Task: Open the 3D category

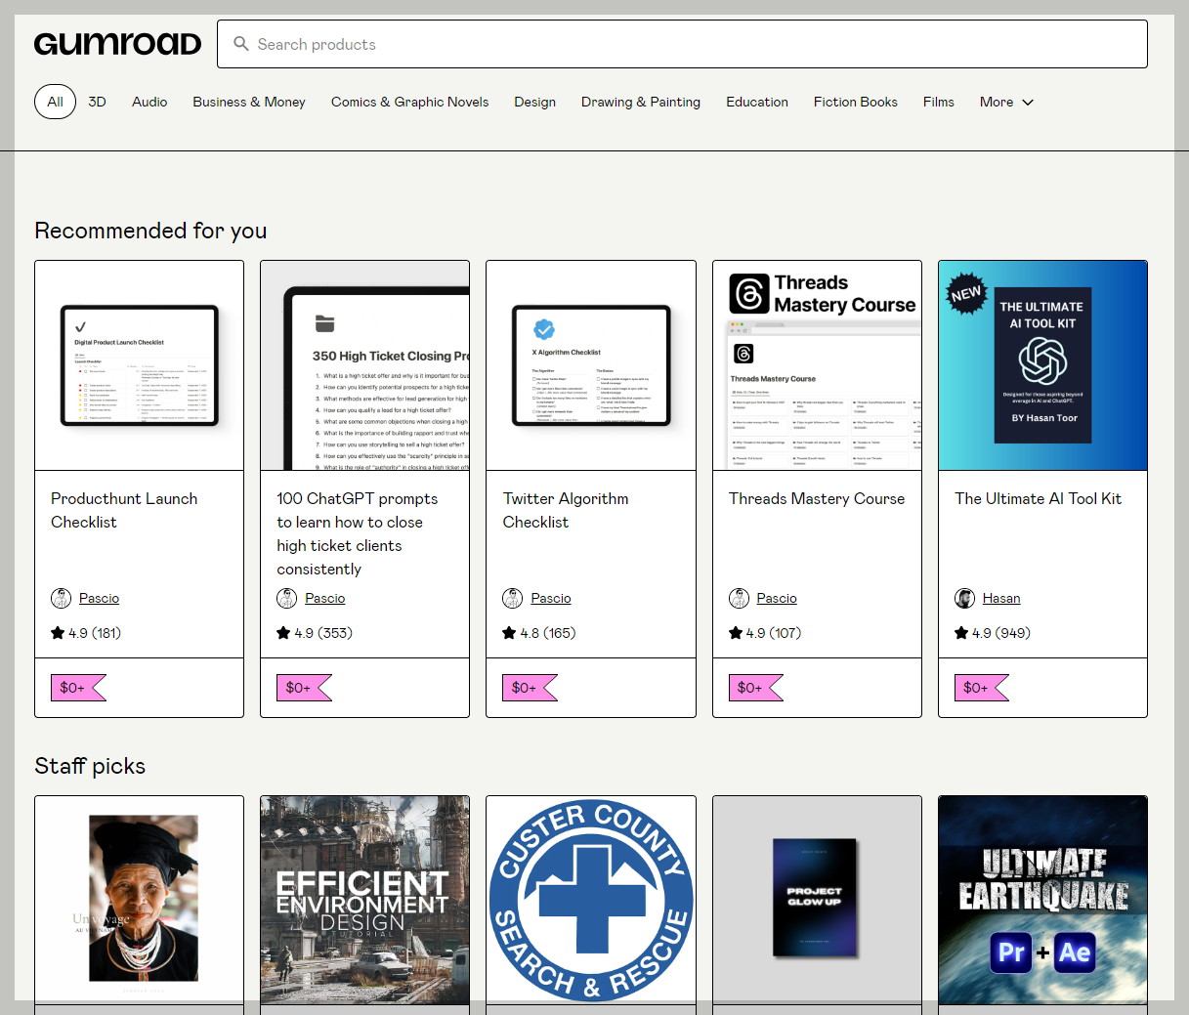Action: (x=97, y=102)
